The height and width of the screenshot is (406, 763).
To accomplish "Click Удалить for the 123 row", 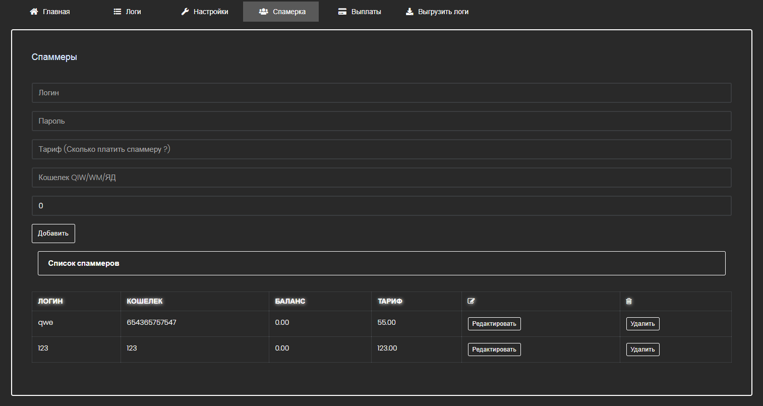I will 642,350.
